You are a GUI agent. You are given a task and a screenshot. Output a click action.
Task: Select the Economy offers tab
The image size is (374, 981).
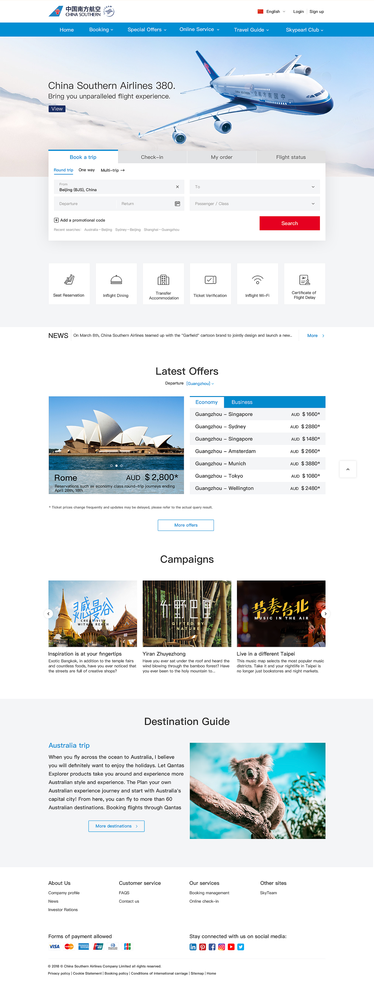207,402
